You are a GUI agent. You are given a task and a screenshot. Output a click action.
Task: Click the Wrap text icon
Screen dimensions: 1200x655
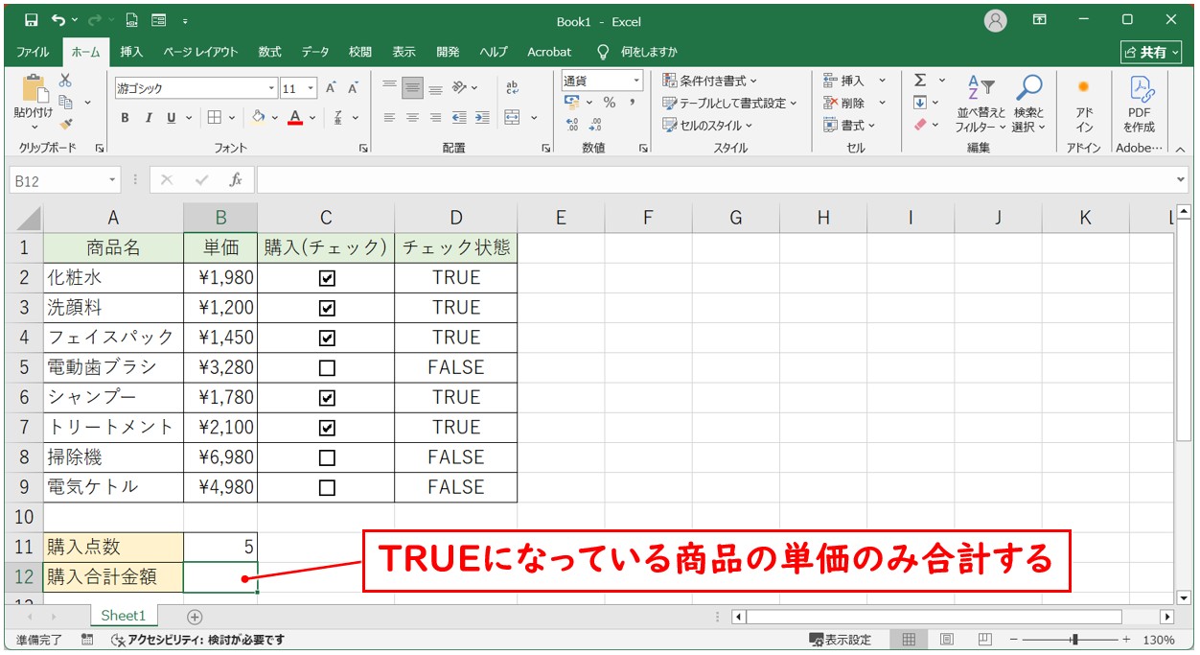click(x=513, y=88)
